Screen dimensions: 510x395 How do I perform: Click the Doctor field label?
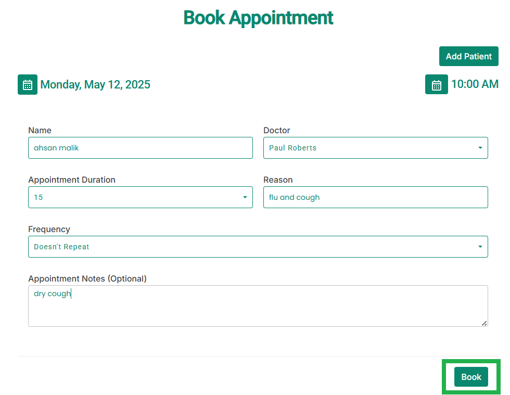277,130
